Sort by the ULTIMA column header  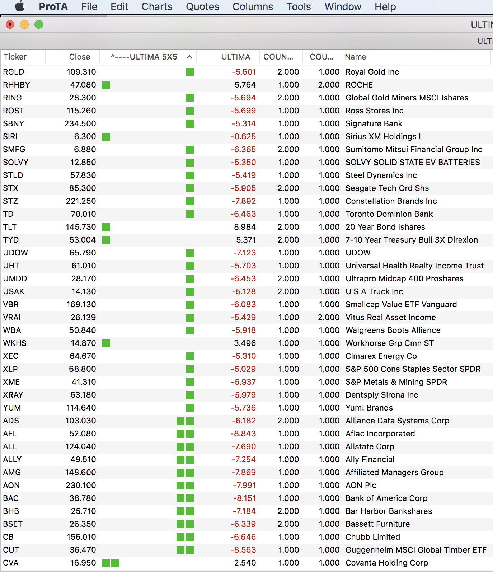click(228, 57)
